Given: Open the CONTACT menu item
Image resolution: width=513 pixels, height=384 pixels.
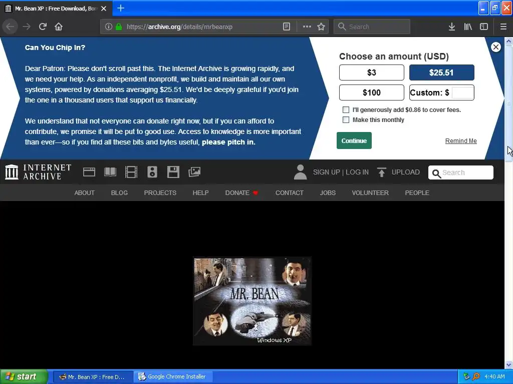Looking at the screenshot, I should [290, 192].
